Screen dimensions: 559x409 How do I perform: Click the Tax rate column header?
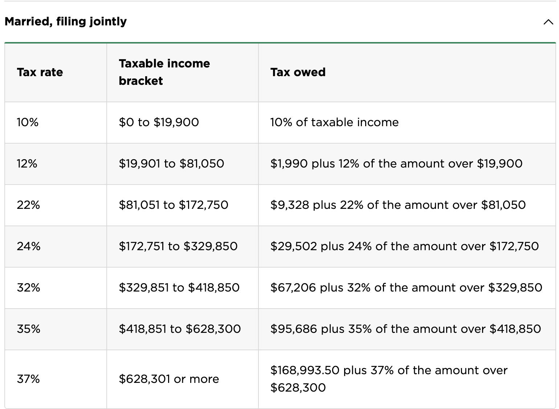click(x=40, y=72)
